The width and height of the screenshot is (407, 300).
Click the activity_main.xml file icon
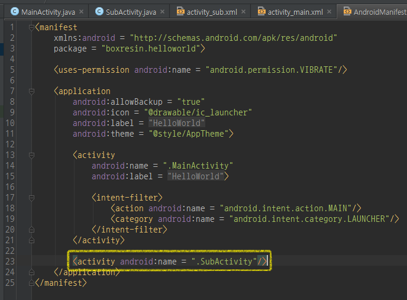pyautogui.click(x=261, y=11)
